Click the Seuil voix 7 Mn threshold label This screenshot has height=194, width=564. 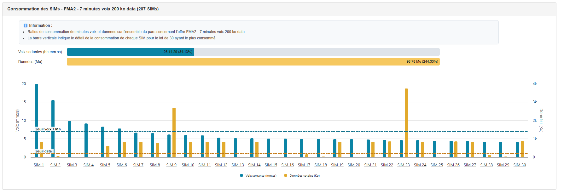tap(48, 129)
